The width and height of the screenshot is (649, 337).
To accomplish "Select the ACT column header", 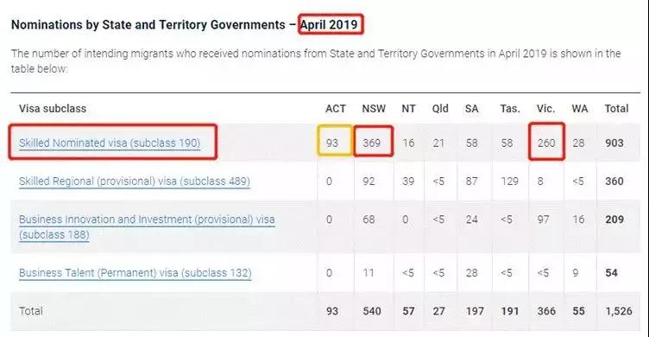I will pyautogui.click(x=335, y=109).
